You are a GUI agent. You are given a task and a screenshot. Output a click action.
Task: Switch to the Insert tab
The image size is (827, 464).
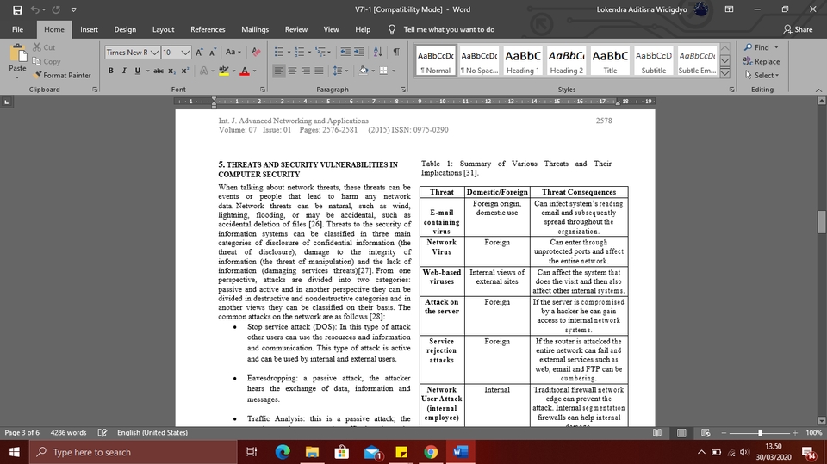pos(89,29)
